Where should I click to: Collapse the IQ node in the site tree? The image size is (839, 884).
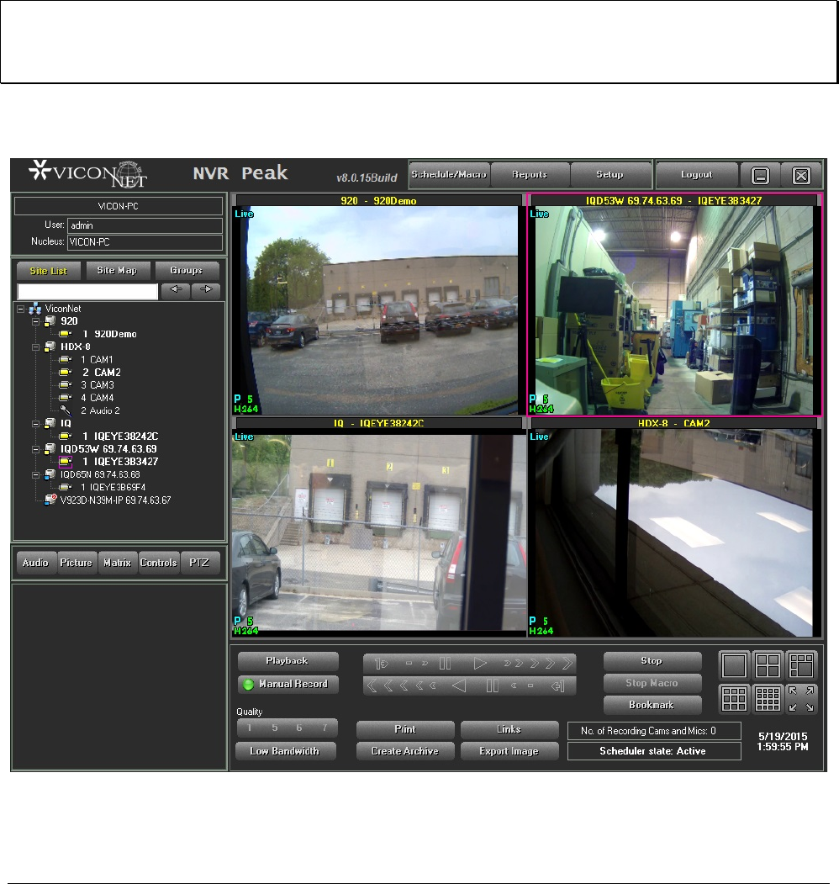[35, 423]
